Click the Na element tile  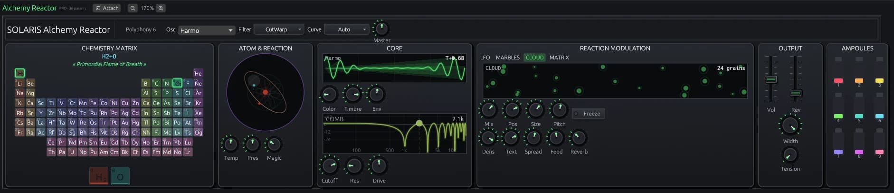[x=19, y=93]
